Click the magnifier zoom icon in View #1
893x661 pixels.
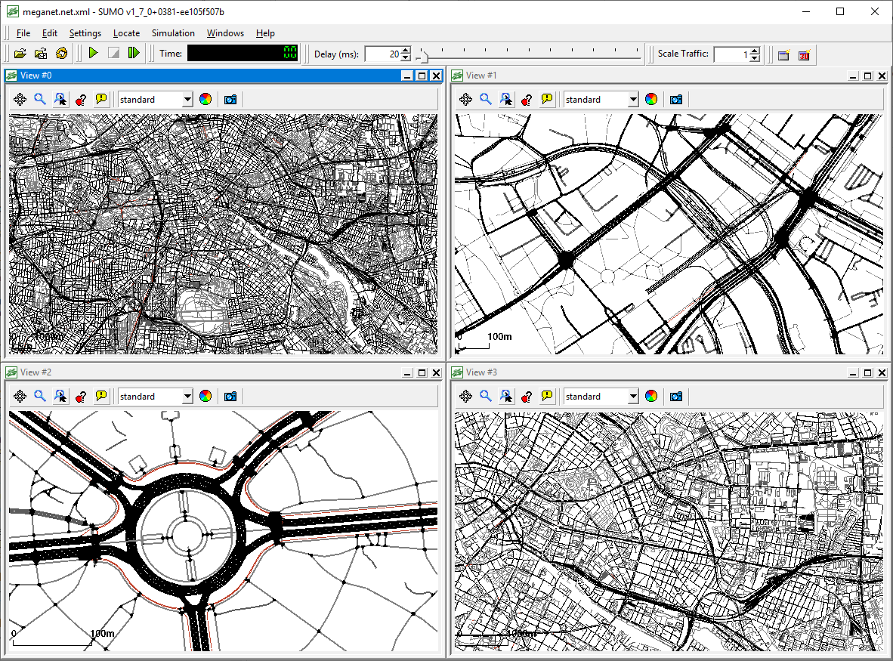pos(486,99)
